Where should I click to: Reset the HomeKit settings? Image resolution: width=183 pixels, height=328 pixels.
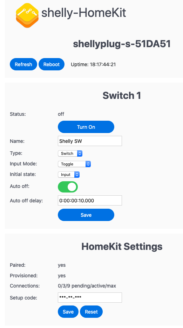pos(91,312)
